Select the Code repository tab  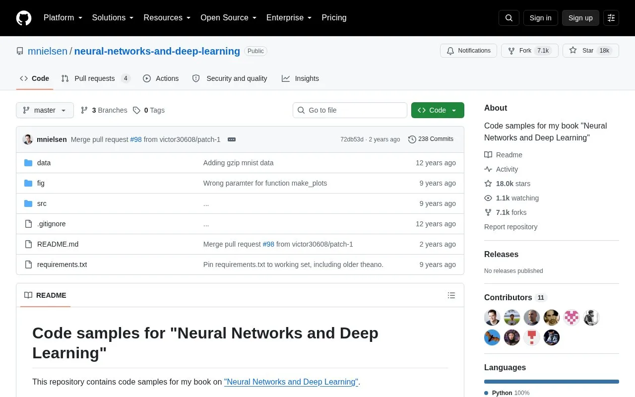[x=35, y=78]
